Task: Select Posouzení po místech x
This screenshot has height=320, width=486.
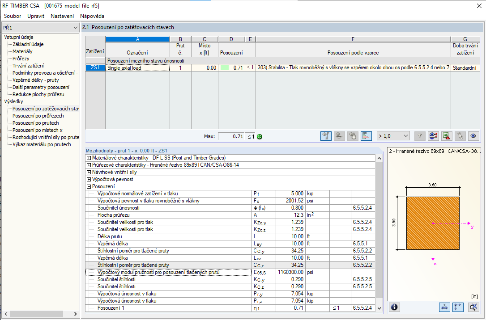Action: click(38, 130)
